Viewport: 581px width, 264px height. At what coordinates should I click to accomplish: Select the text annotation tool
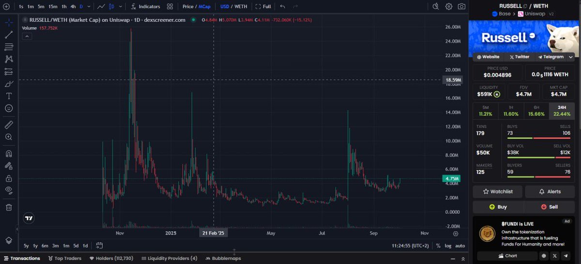click(9, 96)
